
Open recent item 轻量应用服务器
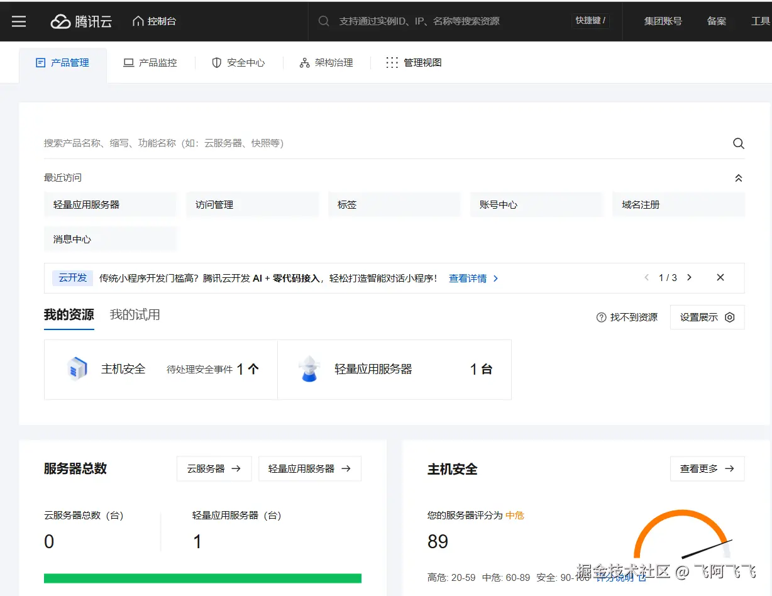[x=111, y=205]
